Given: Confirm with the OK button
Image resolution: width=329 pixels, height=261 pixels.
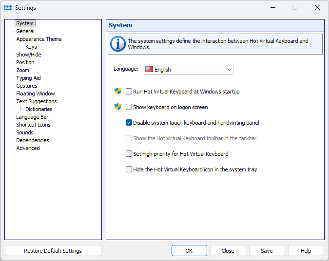Looking at the screenshot, I should 189,250.
